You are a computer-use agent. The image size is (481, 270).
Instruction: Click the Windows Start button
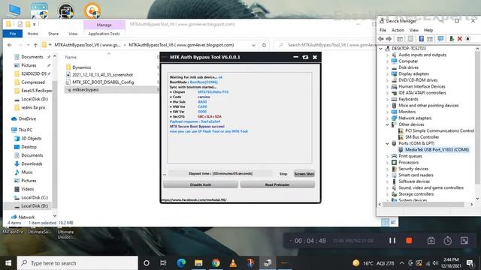(8, 263)
